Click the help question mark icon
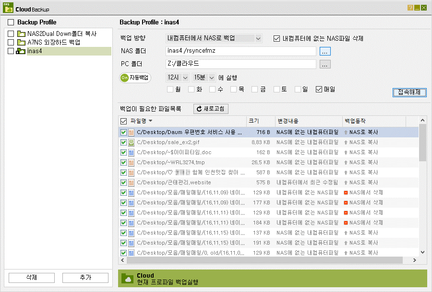 tap(410, 8)
